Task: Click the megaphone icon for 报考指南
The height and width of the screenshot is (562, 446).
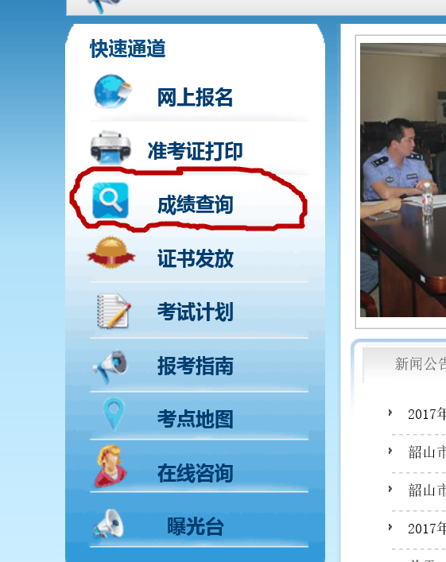Action: [111, 366]
